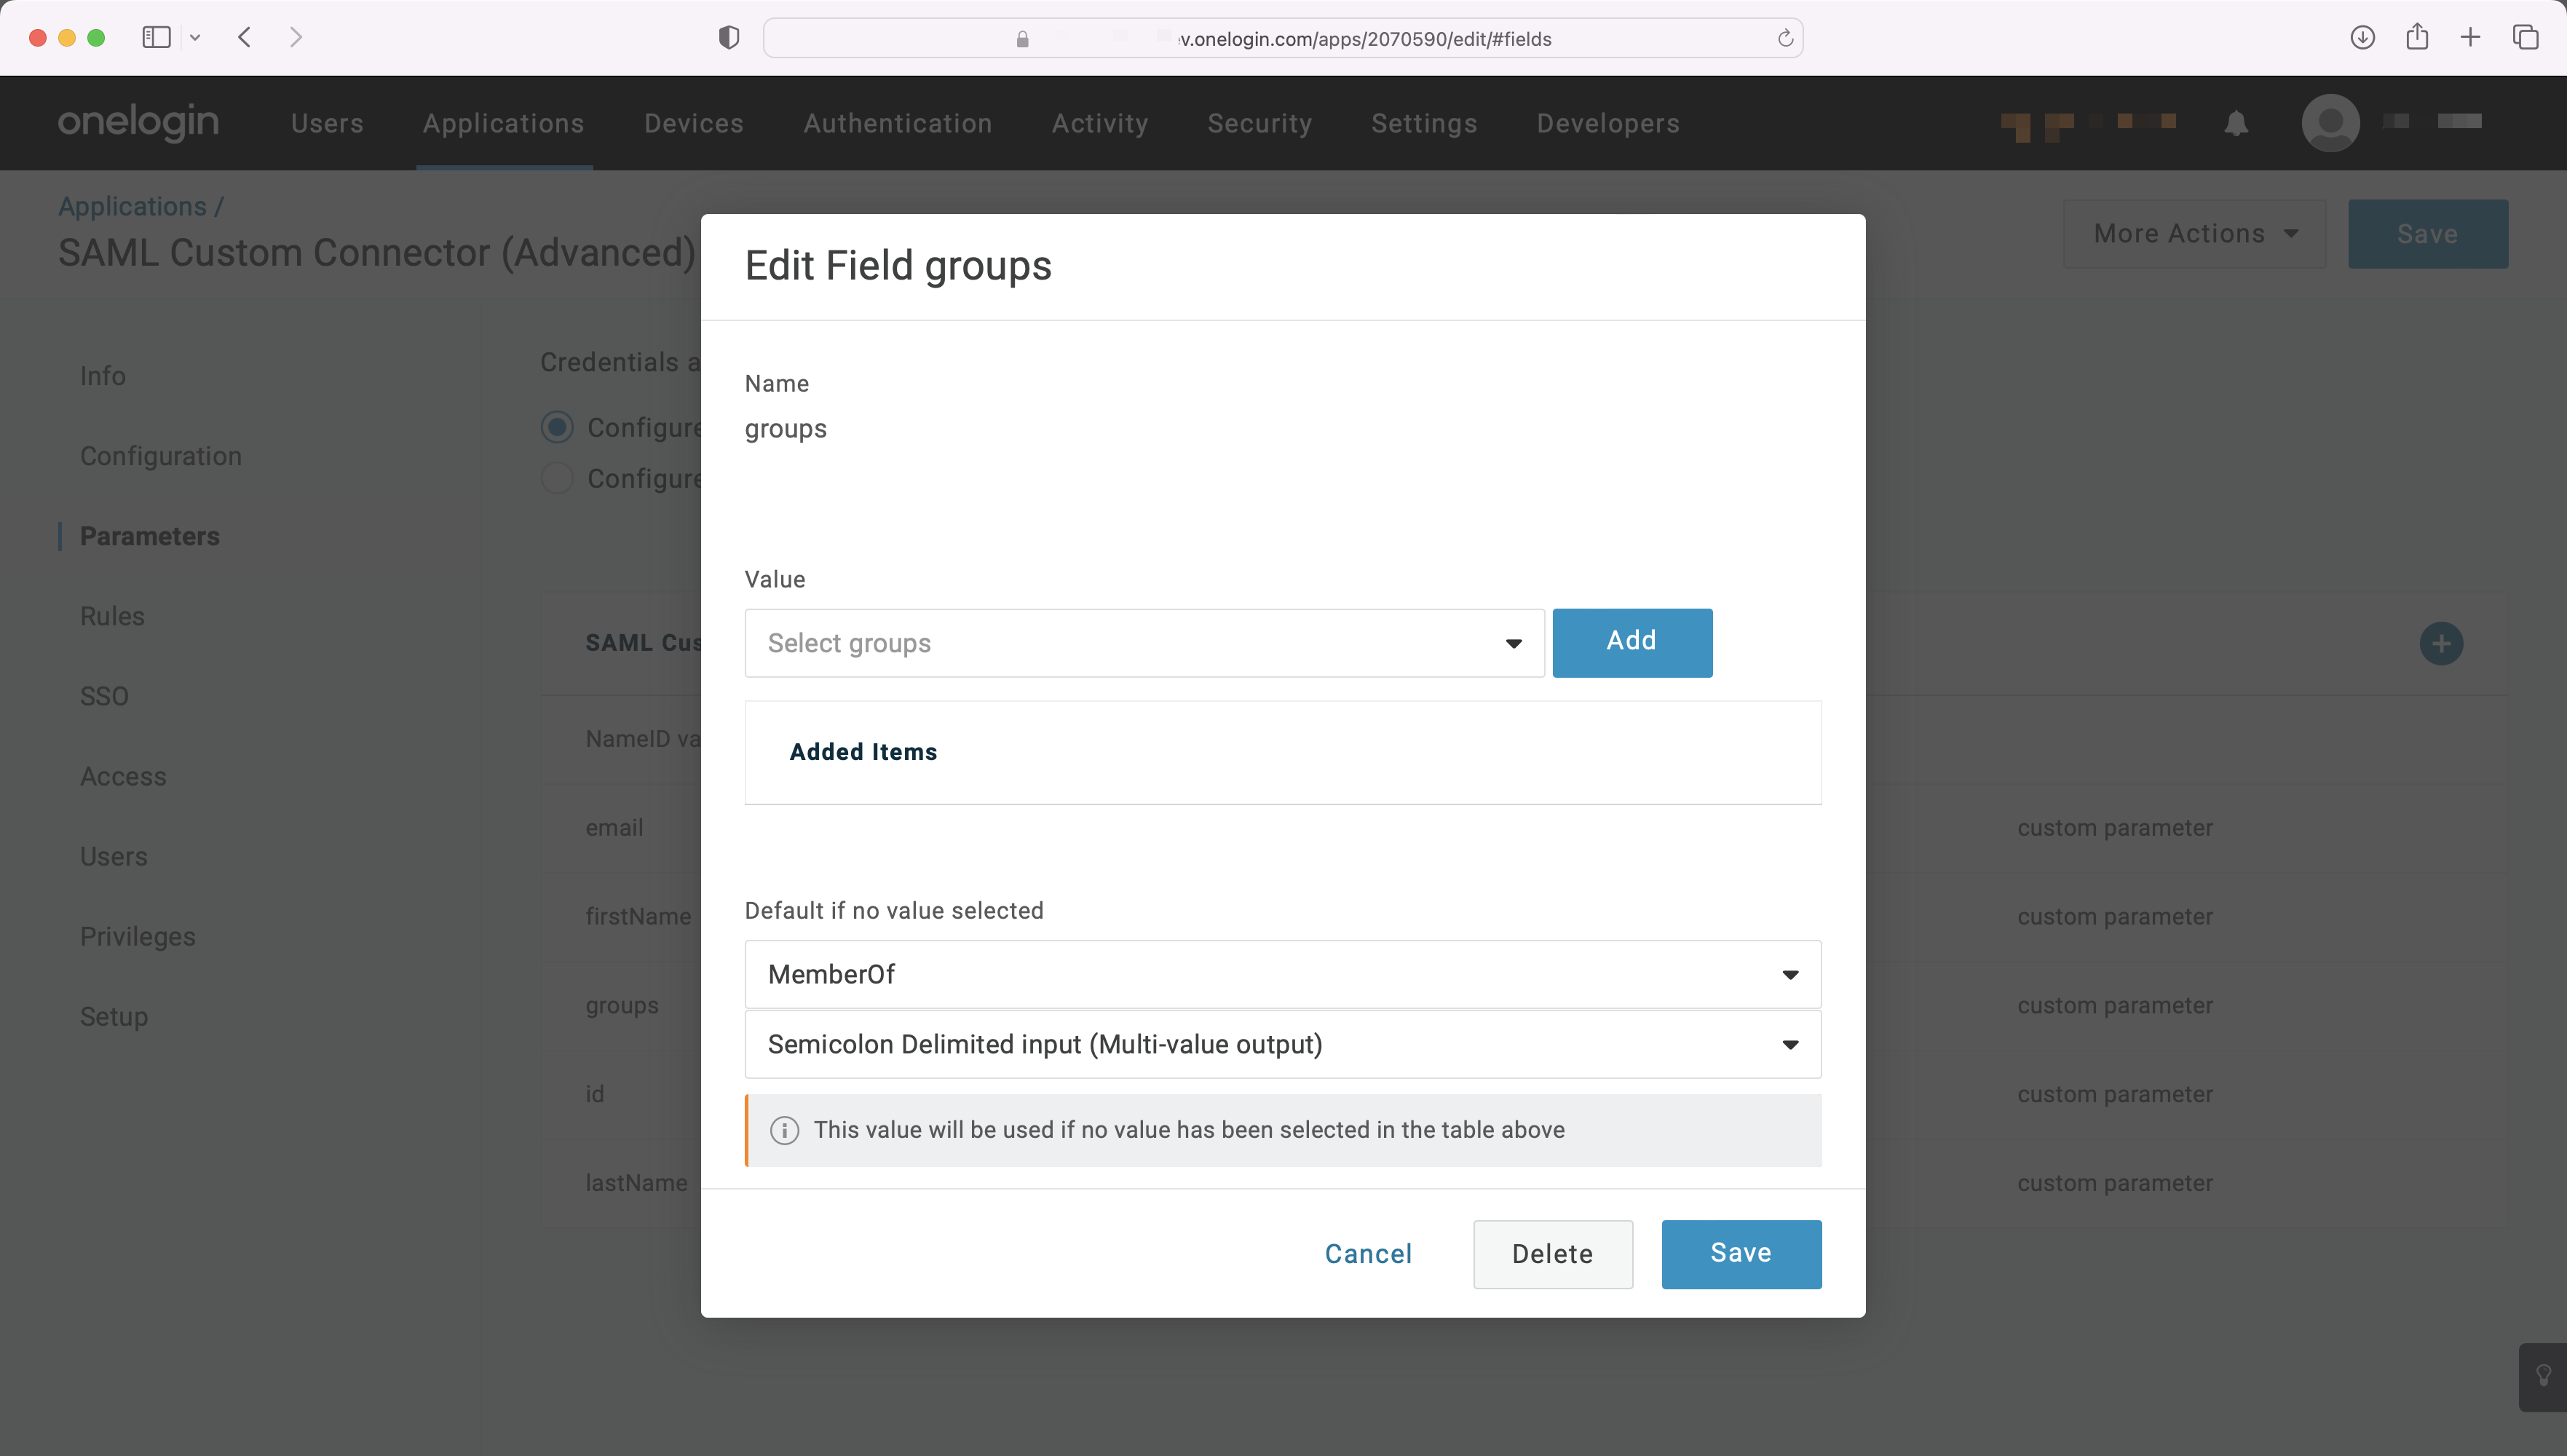Open a new tab with the plus icon
Screen dimensions: 2567x1456
(x=2470, y=37)
